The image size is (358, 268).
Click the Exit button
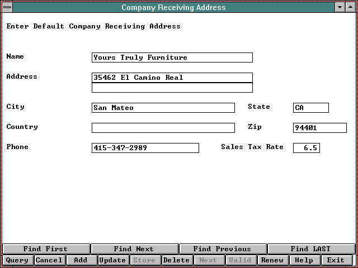[336, 260]
